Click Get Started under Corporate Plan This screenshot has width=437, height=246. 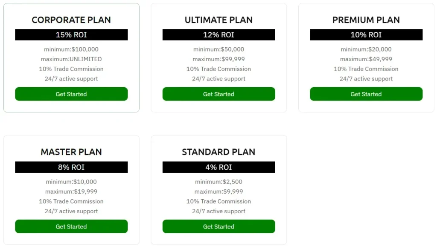71,94
